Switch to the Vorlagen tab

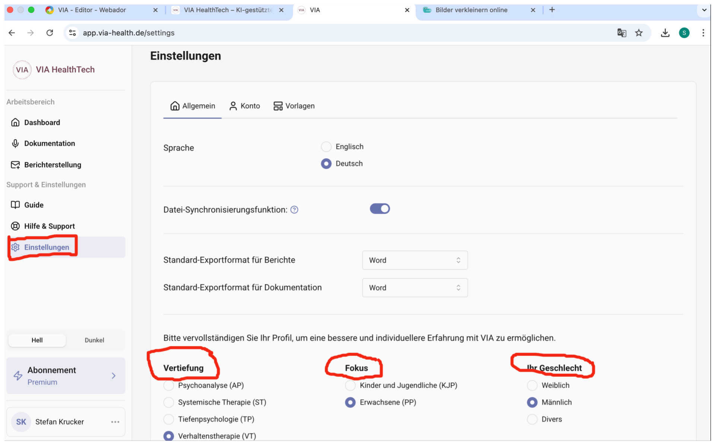click(294, 106)
